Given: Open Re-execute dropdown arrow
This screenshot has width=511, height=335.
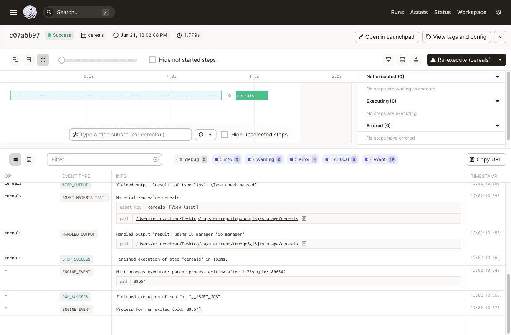Looking at the screenshot, I should pyautogui.click(x=500, y=60).
